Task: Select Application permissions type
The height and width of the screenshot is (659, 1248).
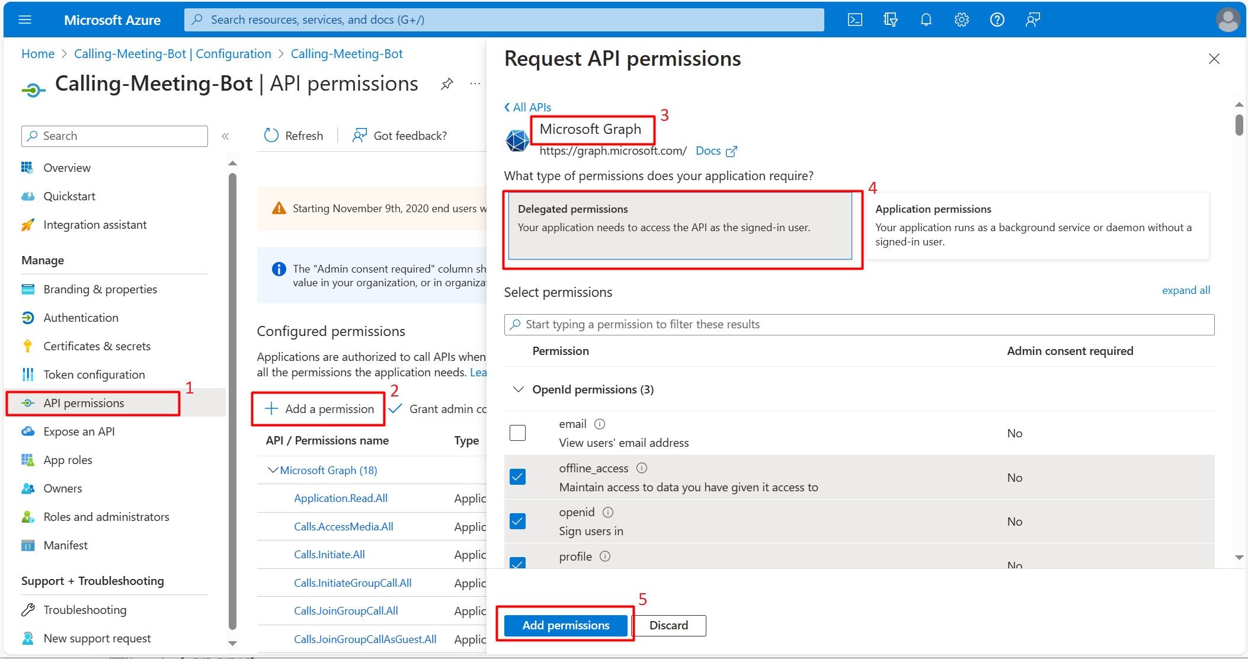Action: point(1037,226)
